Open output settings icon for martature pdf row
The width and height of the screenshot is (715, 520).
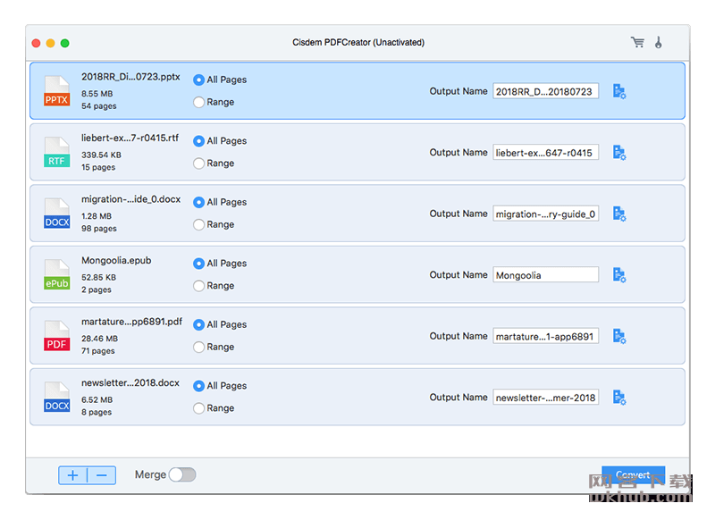coord(619,336)
